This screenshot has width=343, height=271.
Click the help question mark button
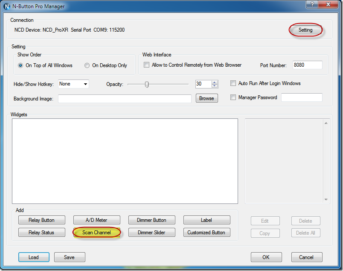tap(312, 4)
